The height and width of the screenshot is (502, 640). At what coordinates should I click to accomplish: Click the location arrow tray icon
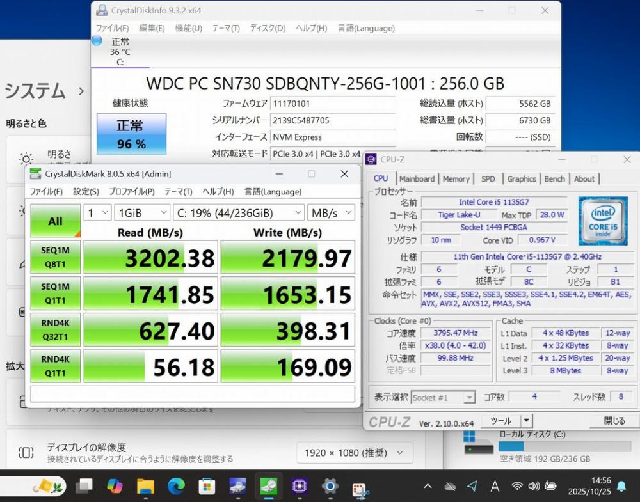point(472,485)
